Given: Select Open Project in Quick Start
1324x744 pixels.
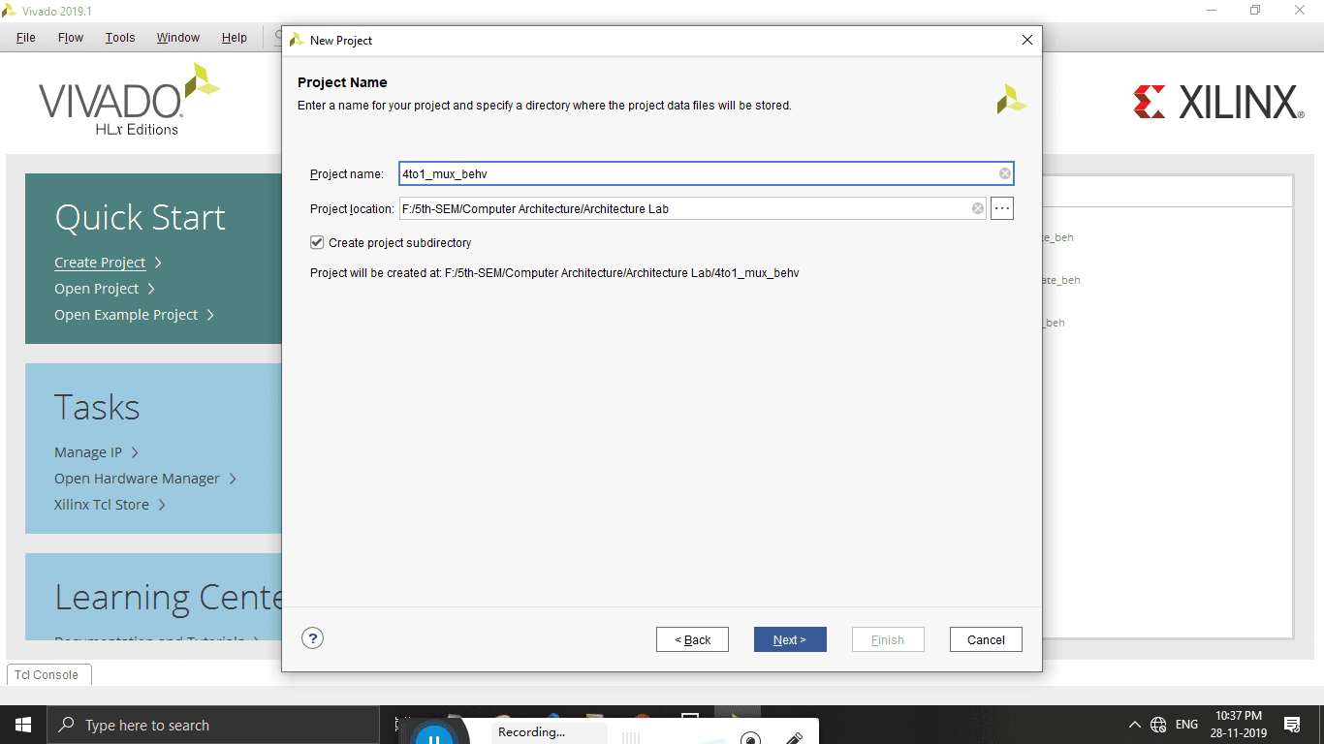Looking at the screenshot, I should point(97,289).
